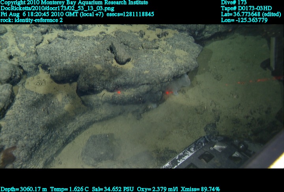
Task: Click the copyright line "Copyright 2010 Monterey Bay Aquarium Research Institute"
Action: 74,2
